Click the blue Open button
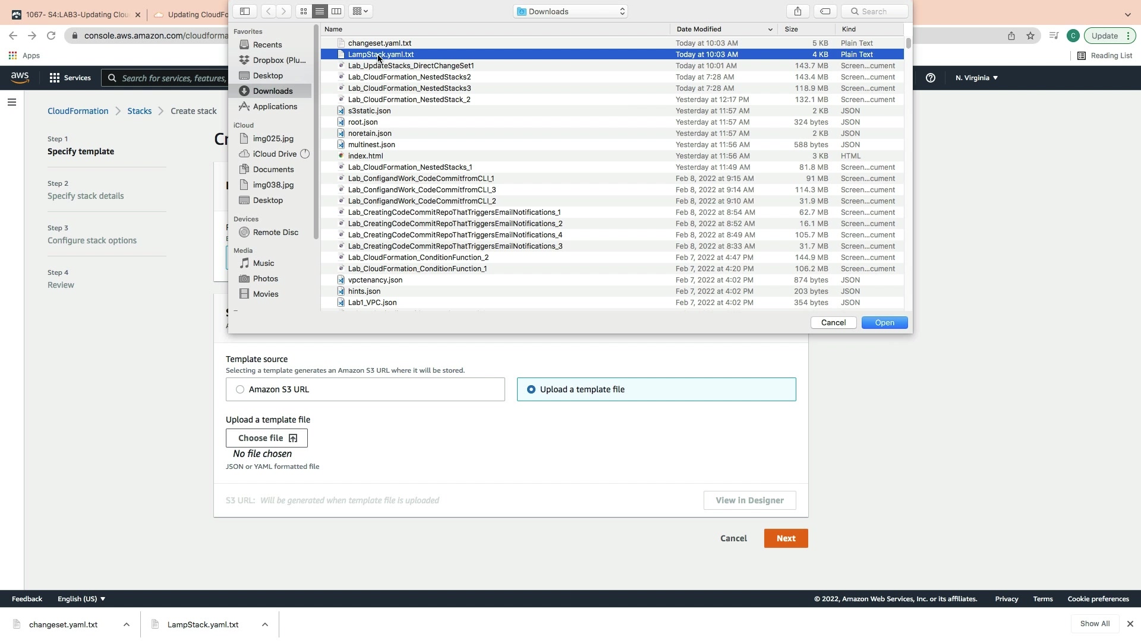Viewport: 1141px width, 641px height. click(884, 323)
